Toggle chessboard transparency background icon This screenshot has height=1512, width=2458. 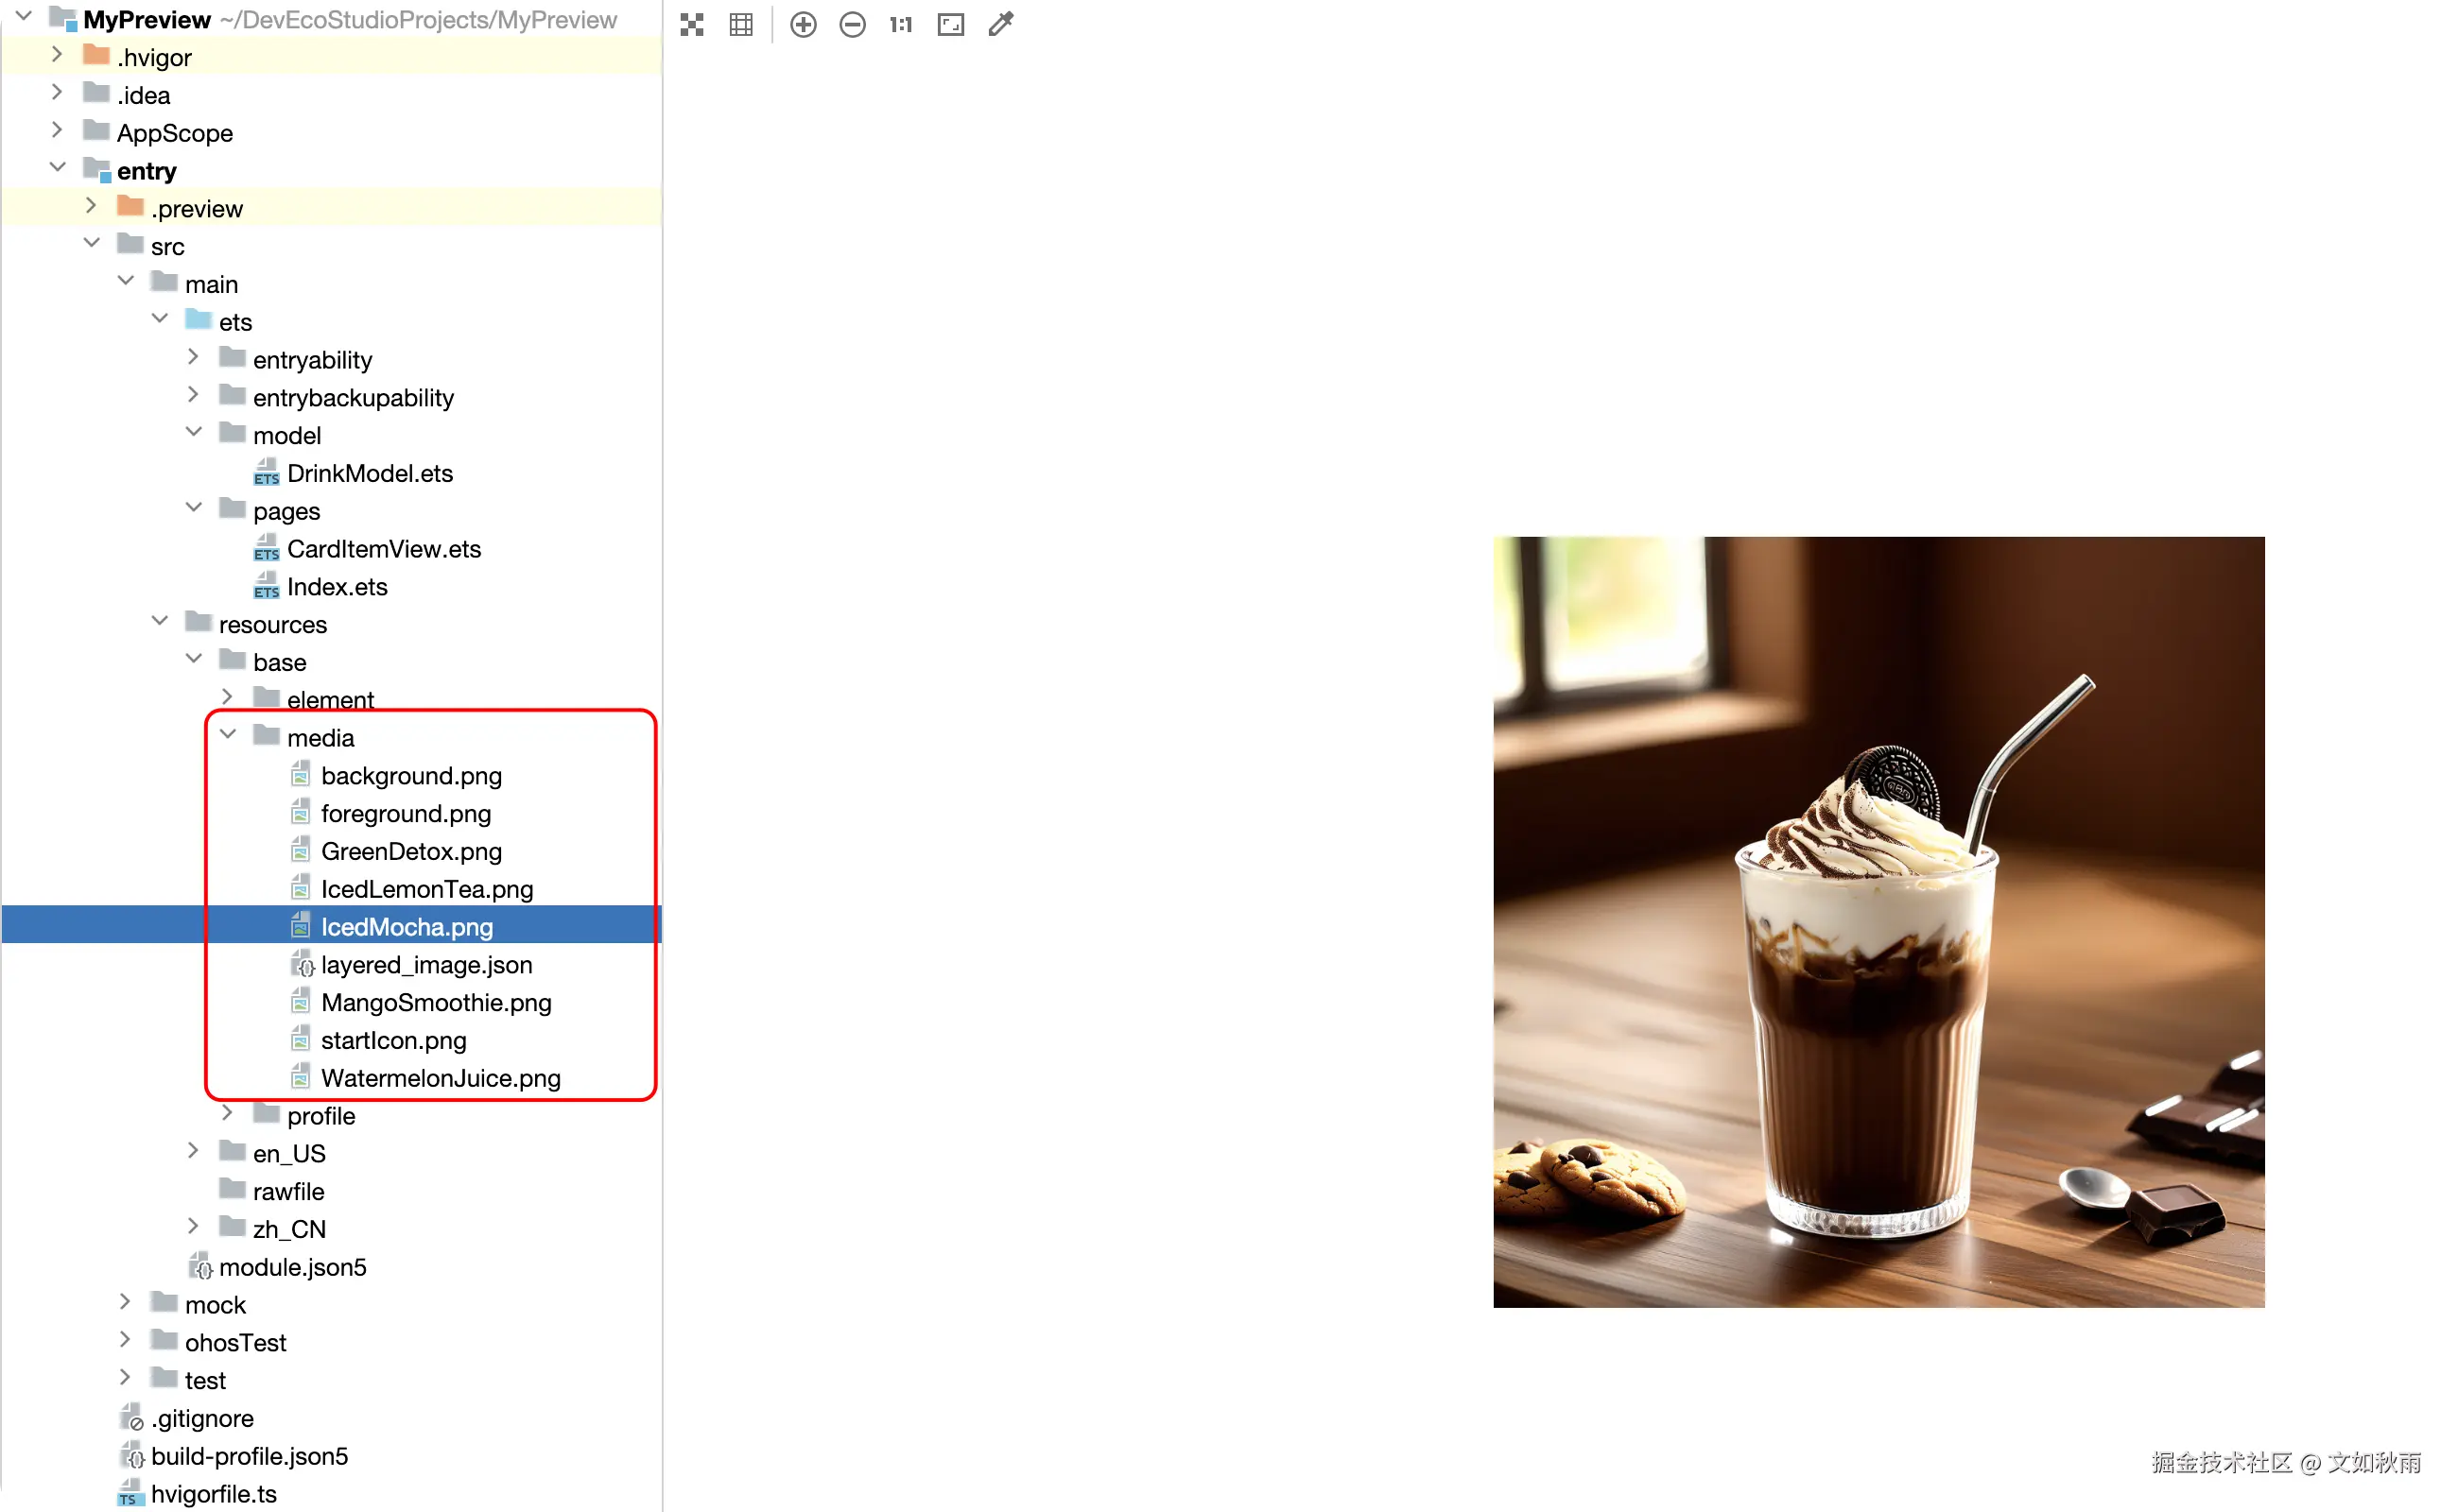[691, 24]
